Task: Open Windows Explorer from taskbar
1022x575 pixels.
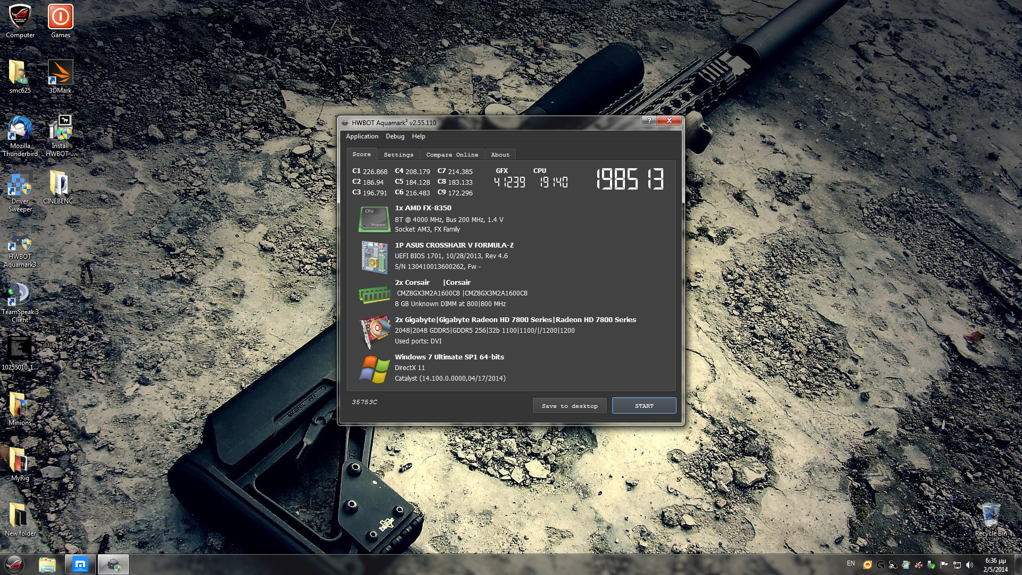Action: coord(47,565)
